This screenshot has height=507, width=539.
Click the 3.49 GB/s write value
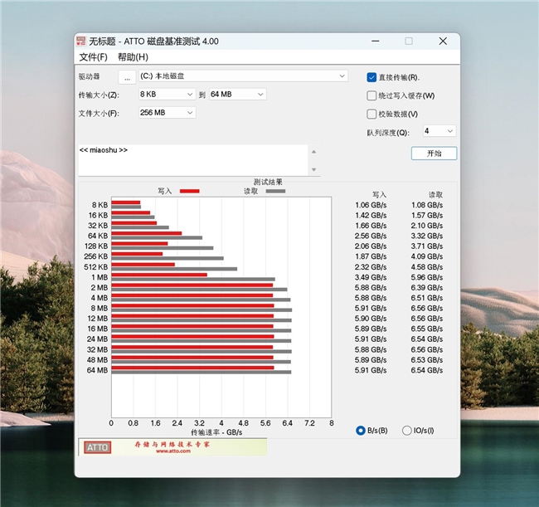tap(371, 277)
